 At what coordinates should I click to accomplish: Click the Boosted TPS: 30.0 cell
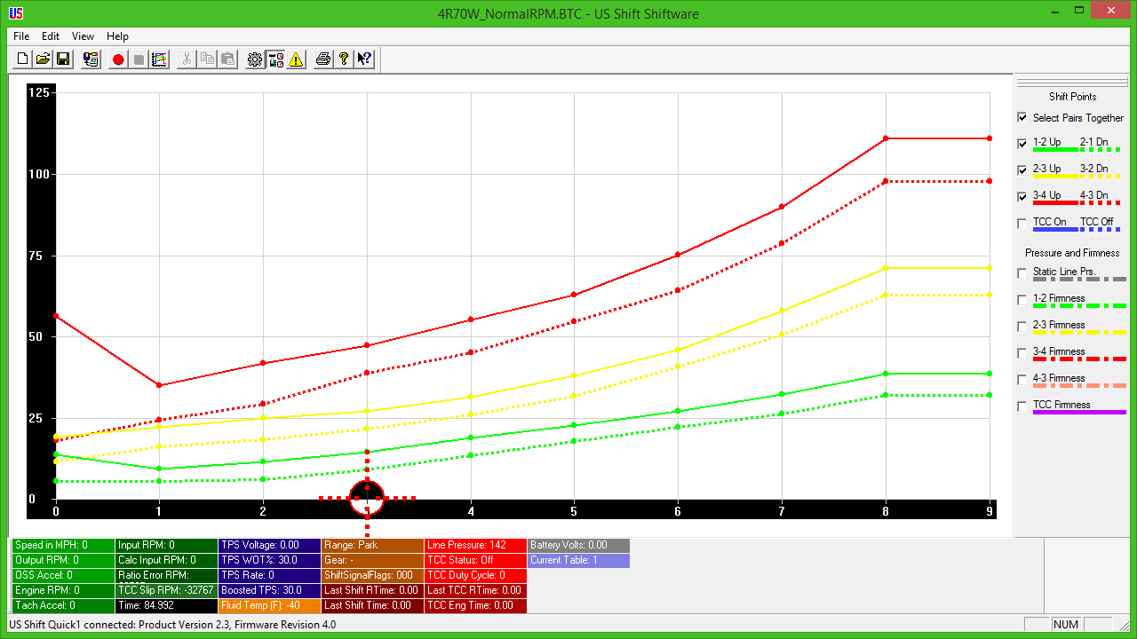pos(269,590)
